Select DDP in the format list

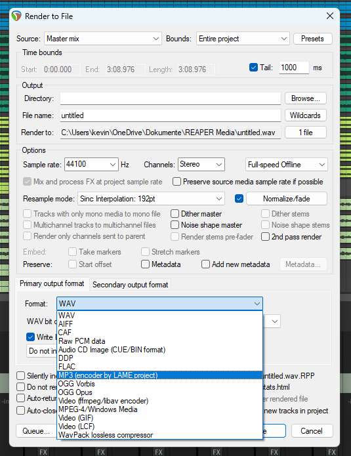coord(159,358)
